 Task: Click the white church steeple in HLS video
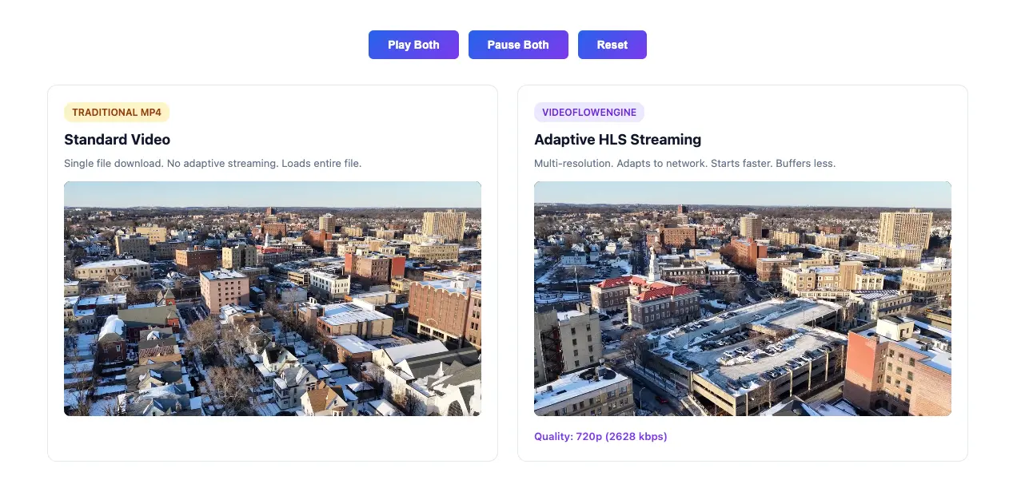652,262
